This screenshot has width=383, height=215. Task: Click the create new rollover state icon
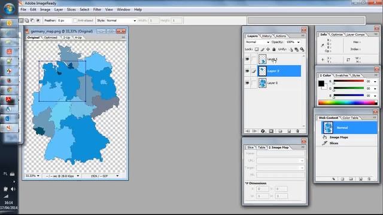click(x=360, y=179)
